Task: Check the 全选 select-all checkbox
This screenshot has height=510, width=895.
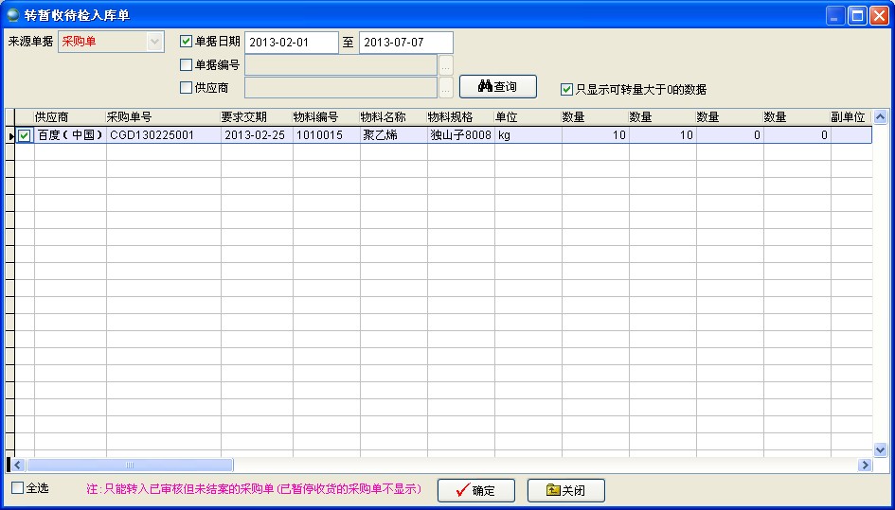Action: (17, 488)
